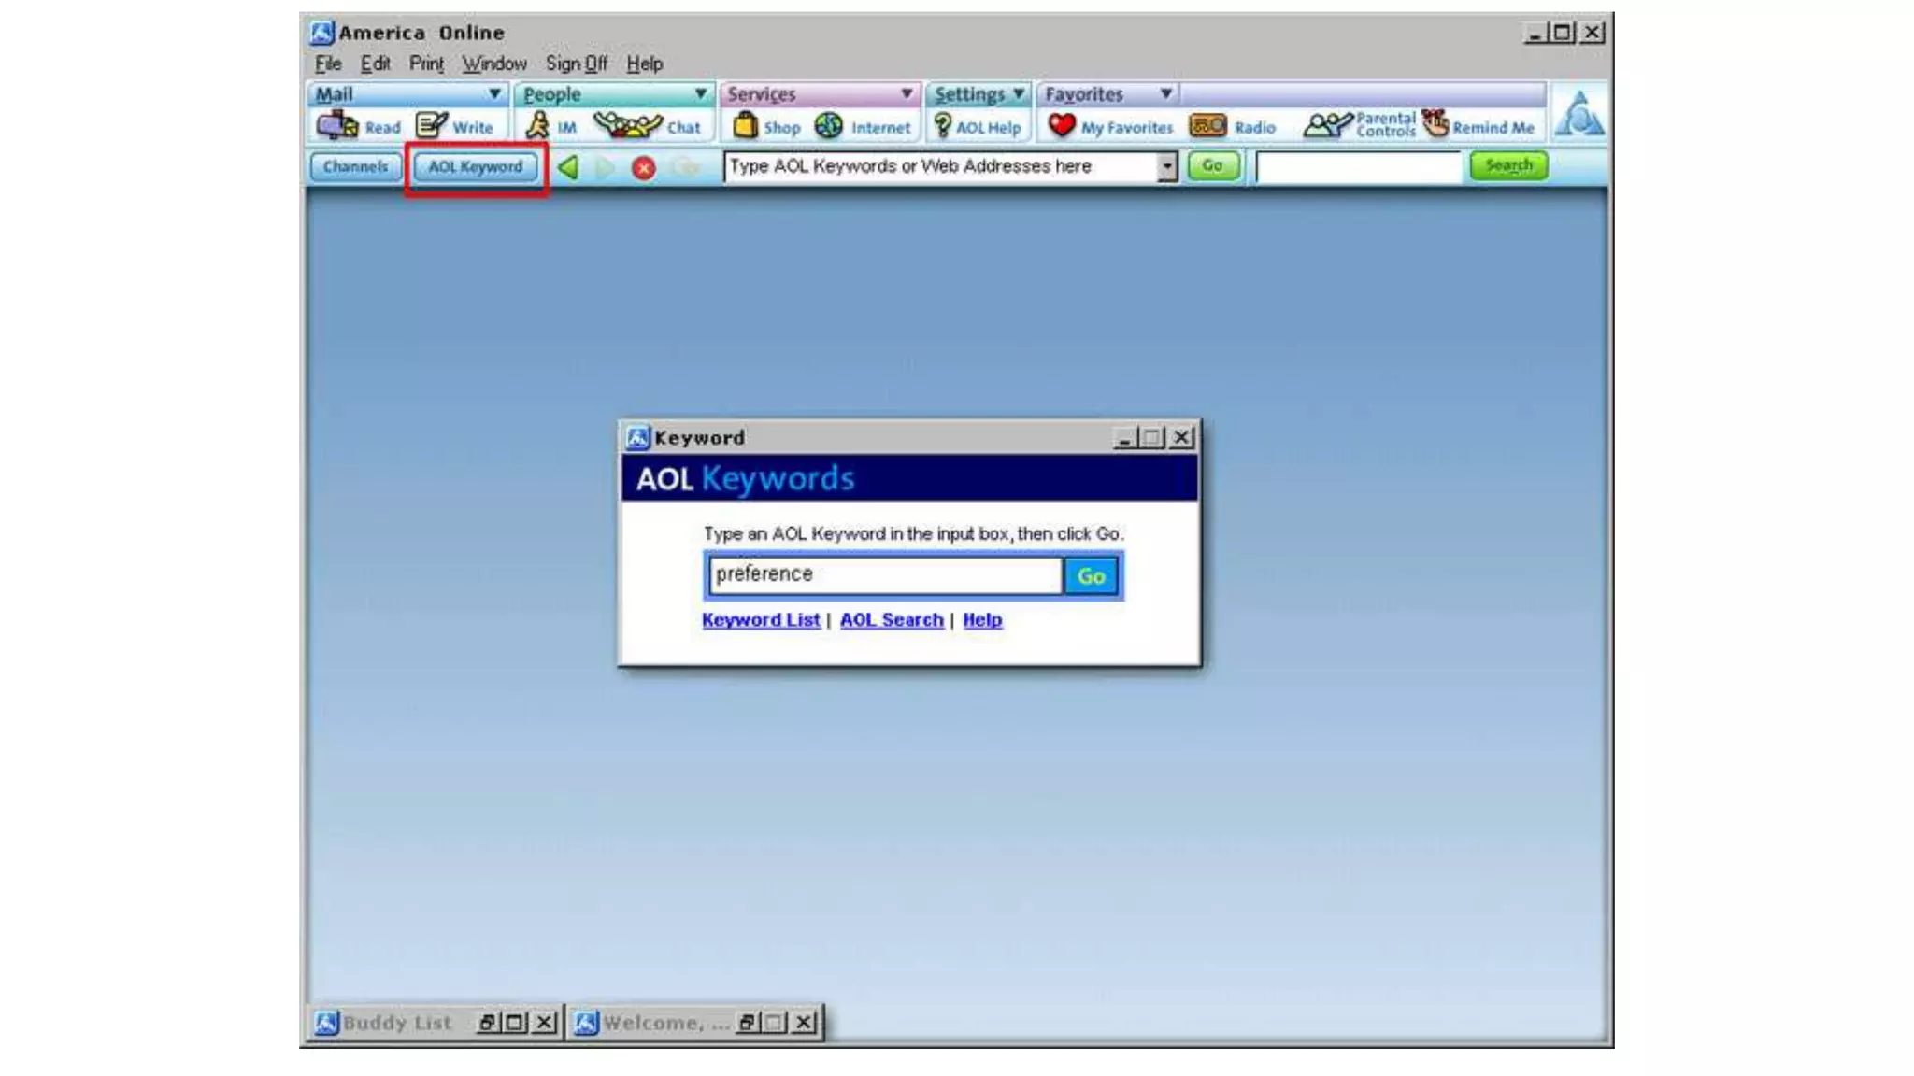Launch the Chat people icon
The image size is (1914, 1076).
[x=628, y=125]
